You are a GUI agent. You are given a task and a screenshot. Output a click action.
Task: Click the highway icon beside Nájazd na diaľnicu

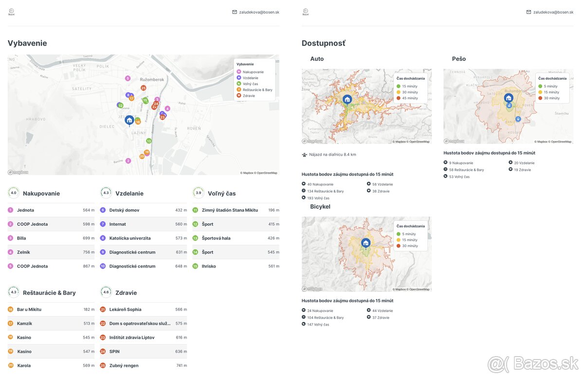(304, 155)
